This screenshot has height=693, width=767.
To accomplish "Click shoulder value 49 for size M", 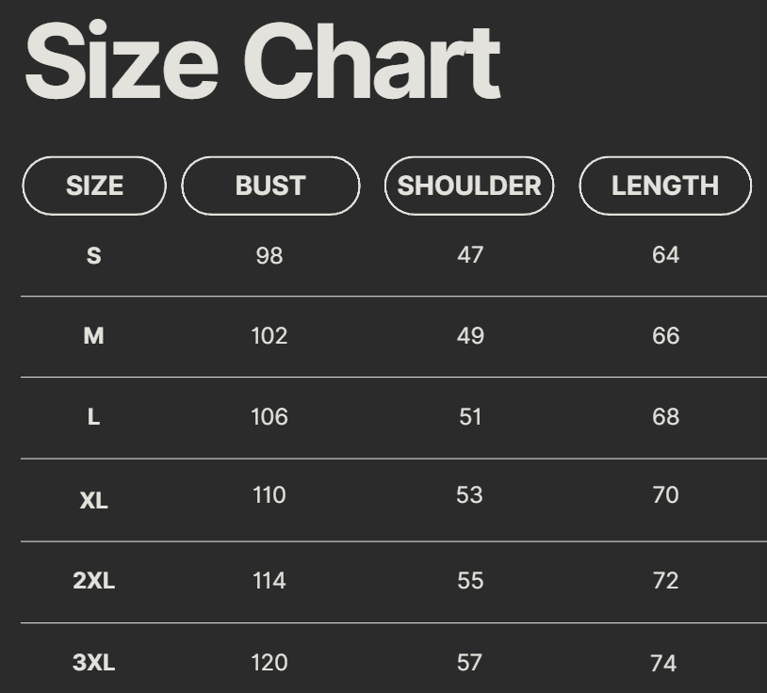I will pyautogui.click(x=470, y=336).
